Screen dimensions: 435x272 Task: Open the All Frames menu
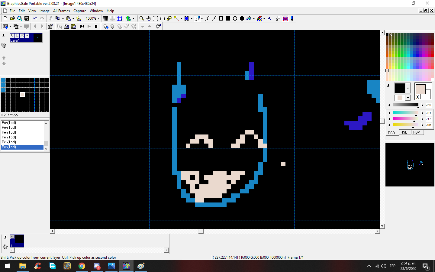[61, 11]
